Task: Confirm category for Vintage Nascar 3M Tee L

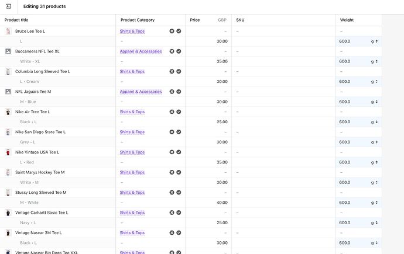Action: click(x=179, y=232)
